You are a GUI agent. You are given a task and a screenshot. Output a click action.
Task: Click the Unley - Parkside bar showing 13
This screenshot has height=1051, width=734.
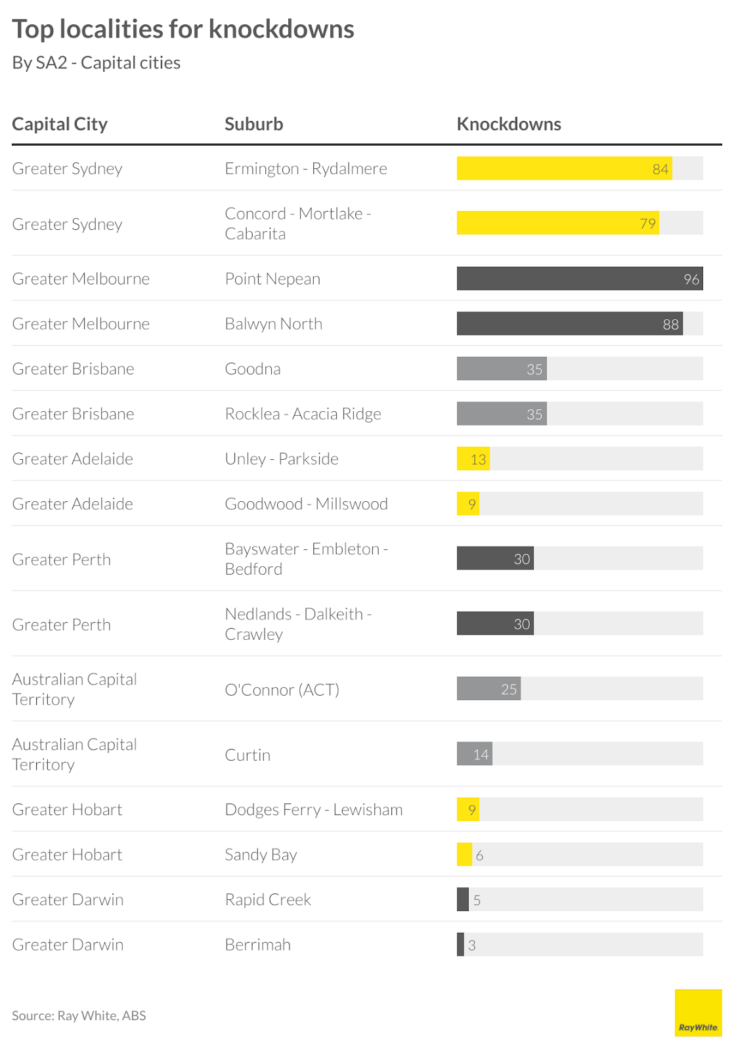click(x=473, y=458)
